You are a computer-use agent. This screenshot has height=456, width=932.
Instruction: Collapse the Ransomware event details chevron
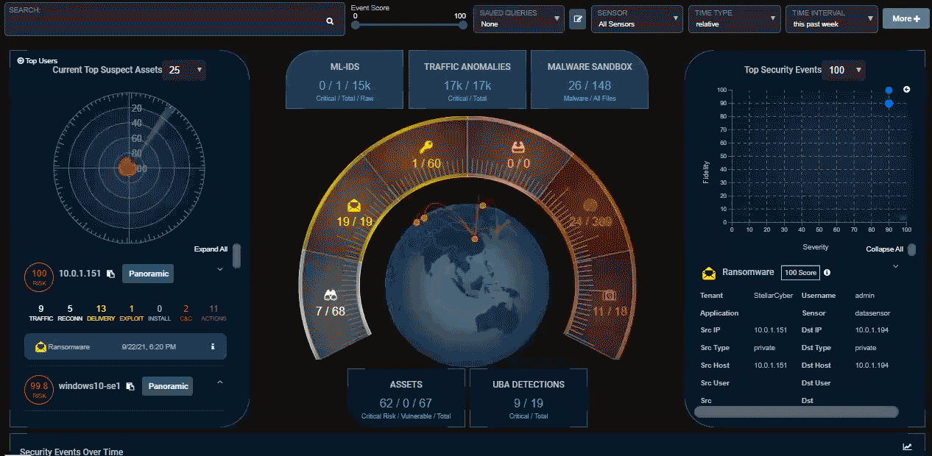[x=895, y=266]
